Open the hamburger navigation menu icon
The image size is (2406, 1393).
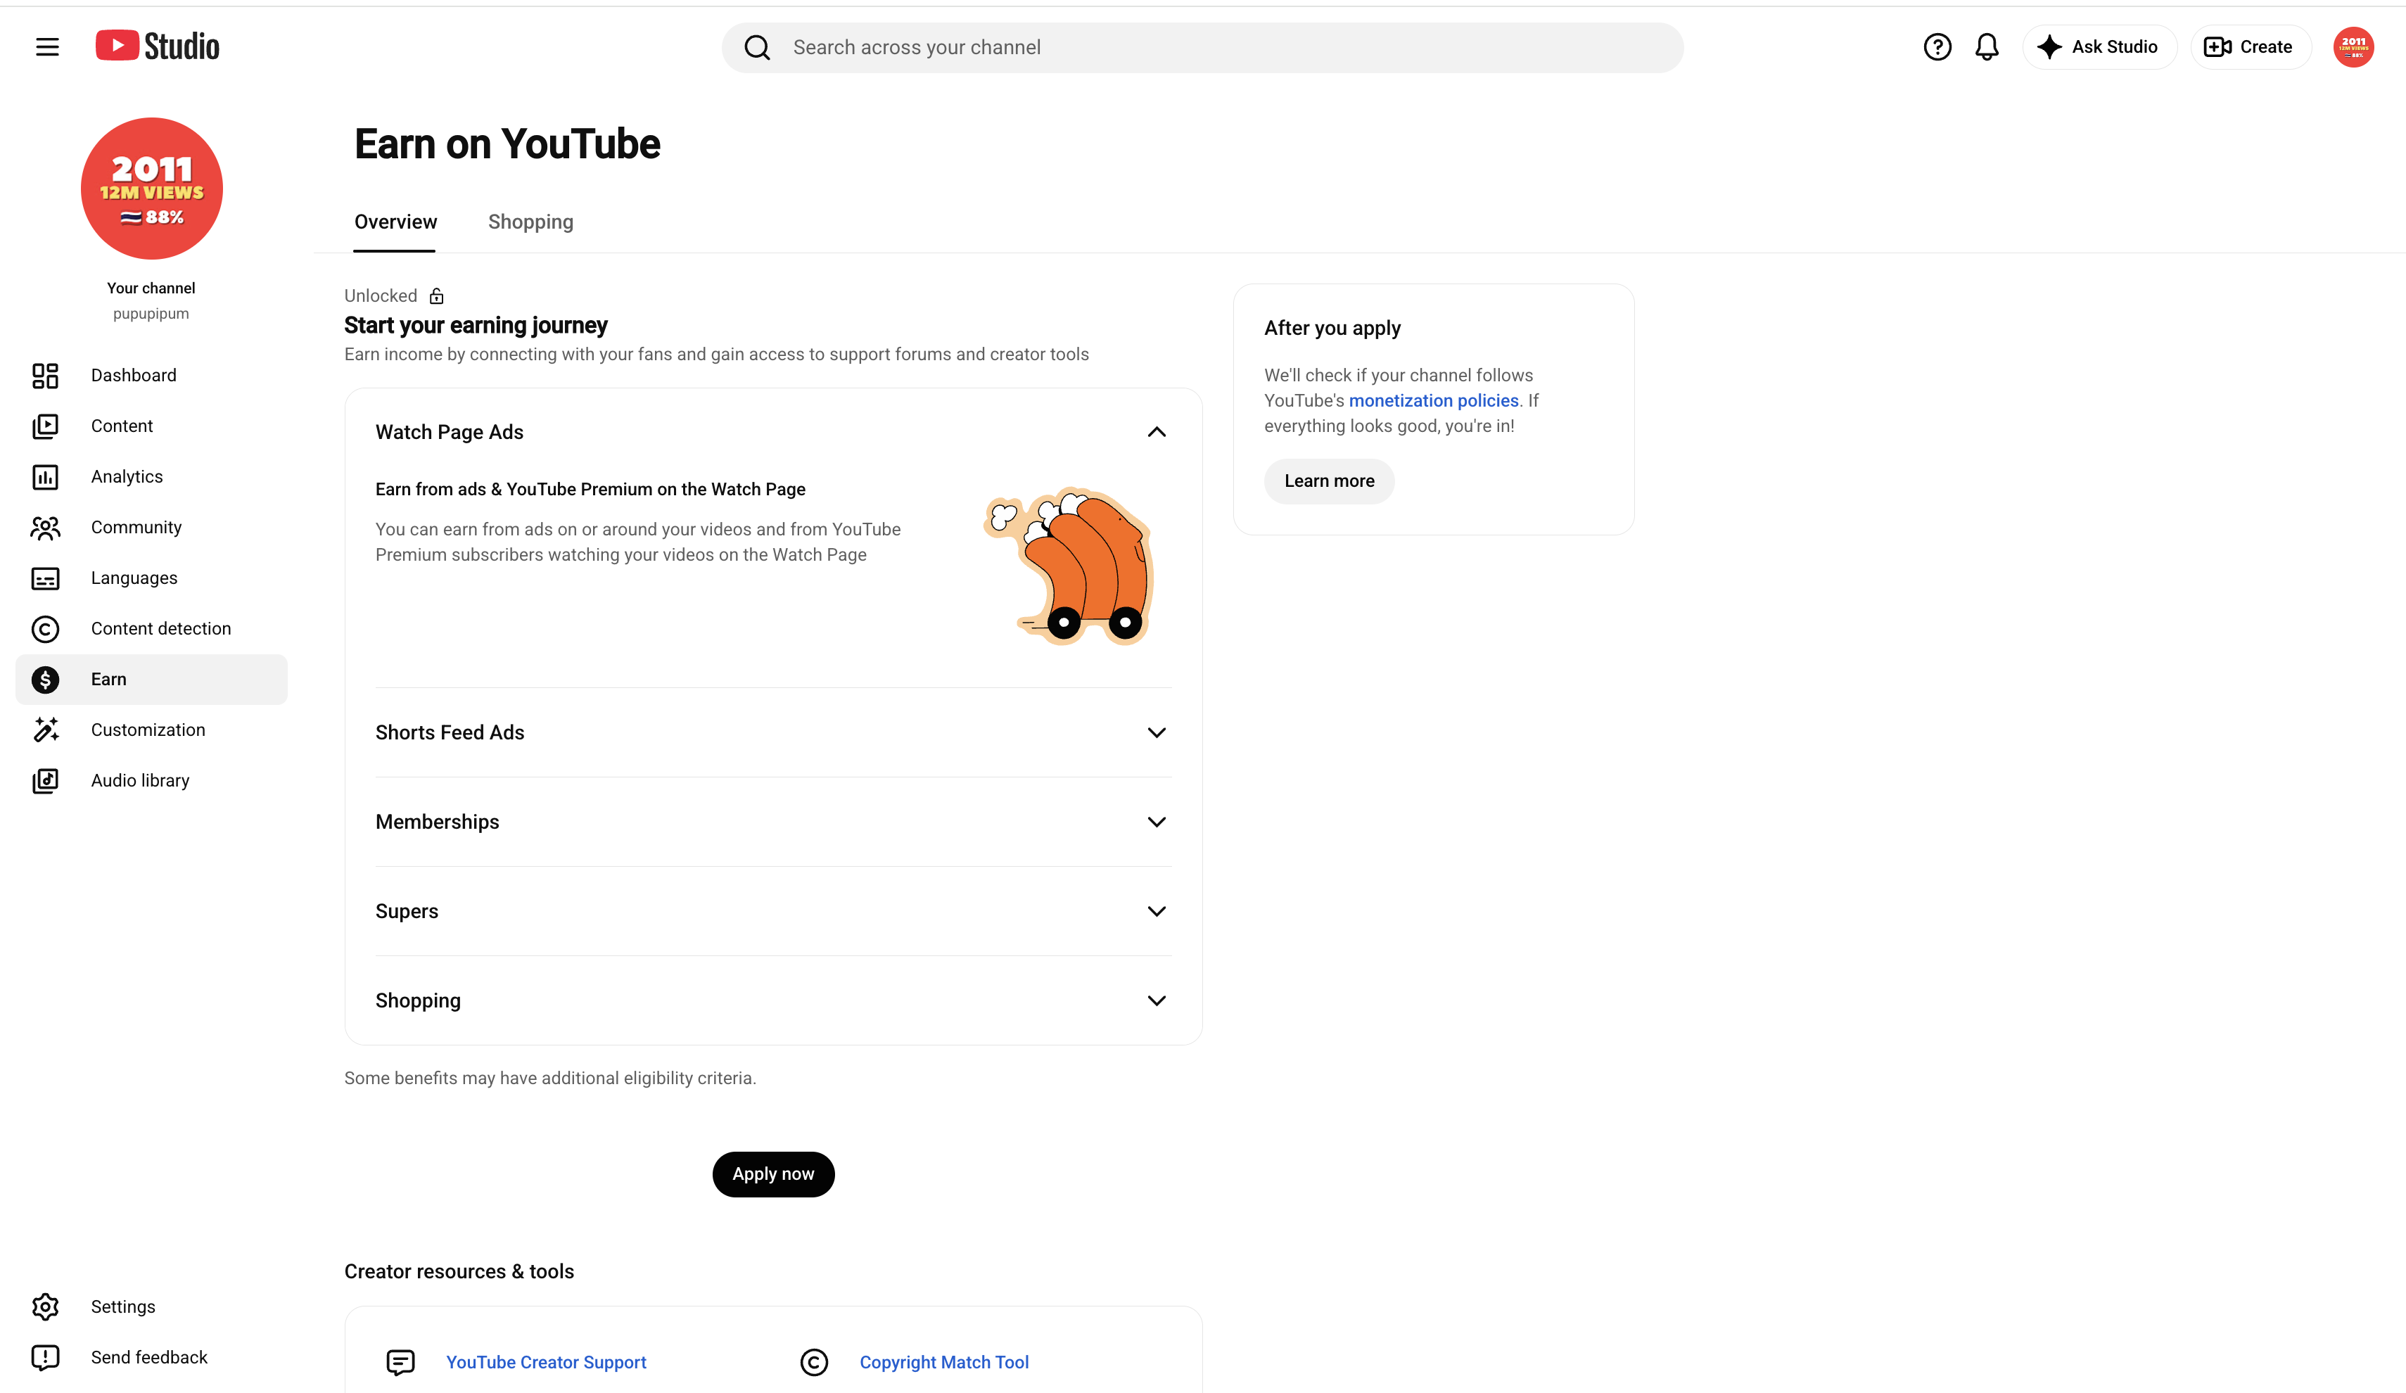tap(46, 46)
